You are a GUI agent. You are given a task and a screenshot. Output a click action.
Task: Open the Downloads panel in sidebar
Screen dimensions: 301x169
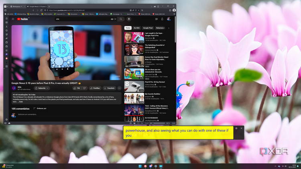6,26
